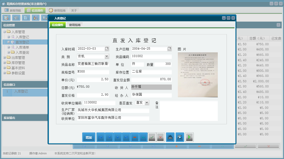Go to next record in 入库登记 dialog
This screenshot has width=284, height=159.
(118, 137)
